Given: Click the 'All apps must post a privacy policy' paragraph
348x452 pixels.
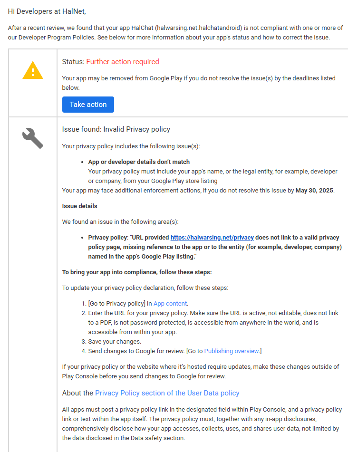Looking at the screenshot, I should point(202,424).
